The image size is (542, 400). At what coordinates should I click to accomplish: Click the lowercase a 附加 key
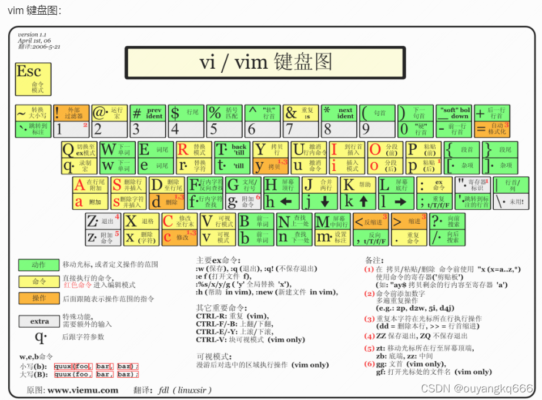click(90, 201)
